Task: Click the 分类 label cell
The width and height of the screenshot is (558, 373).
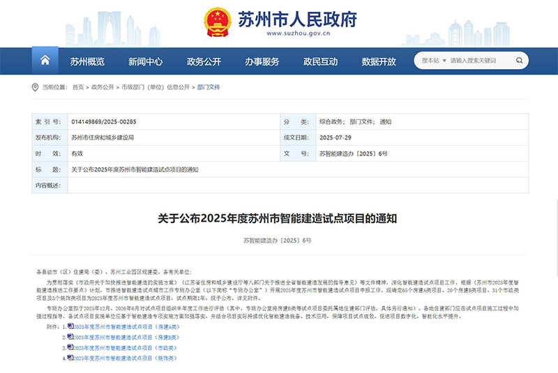Action: pos(299,121)
